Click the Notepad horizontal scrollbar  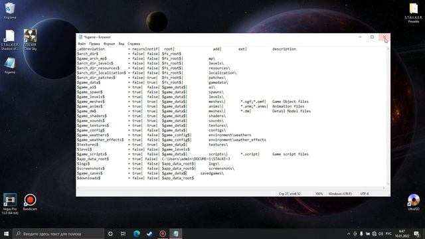[231, 188]
